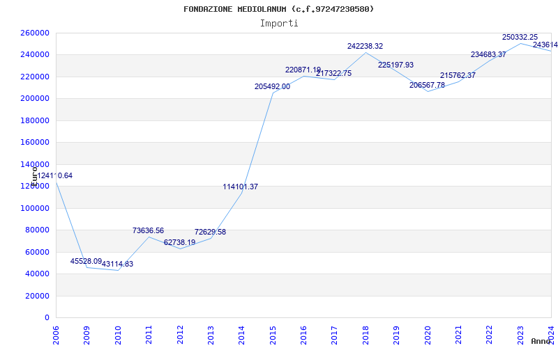Click the data label 215762.37

point(458,76)
